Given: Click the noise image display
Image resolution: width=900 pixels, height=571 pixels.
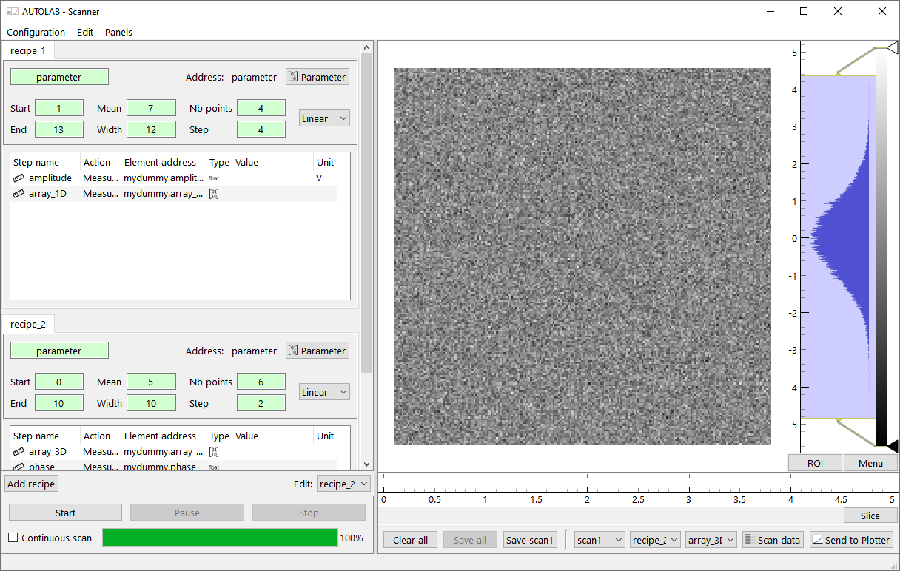Looking at the screenshot, I should 582,256.
